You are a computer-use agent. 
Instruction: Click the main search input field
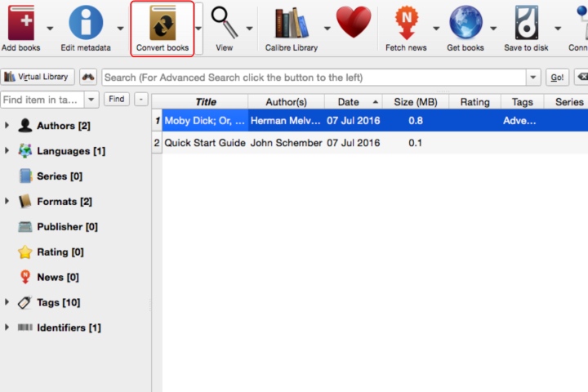pos(314,78)
